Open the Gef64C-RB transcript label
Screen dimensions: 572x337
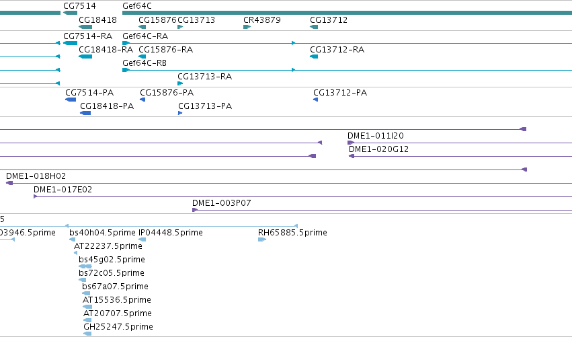coord(145,63)
